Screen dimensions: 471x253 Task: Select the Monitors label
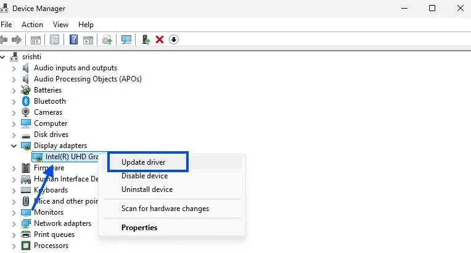[x=49, y=212]
